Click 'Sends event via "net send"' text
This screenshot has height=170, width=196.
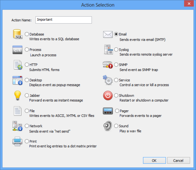pos(50,131)
